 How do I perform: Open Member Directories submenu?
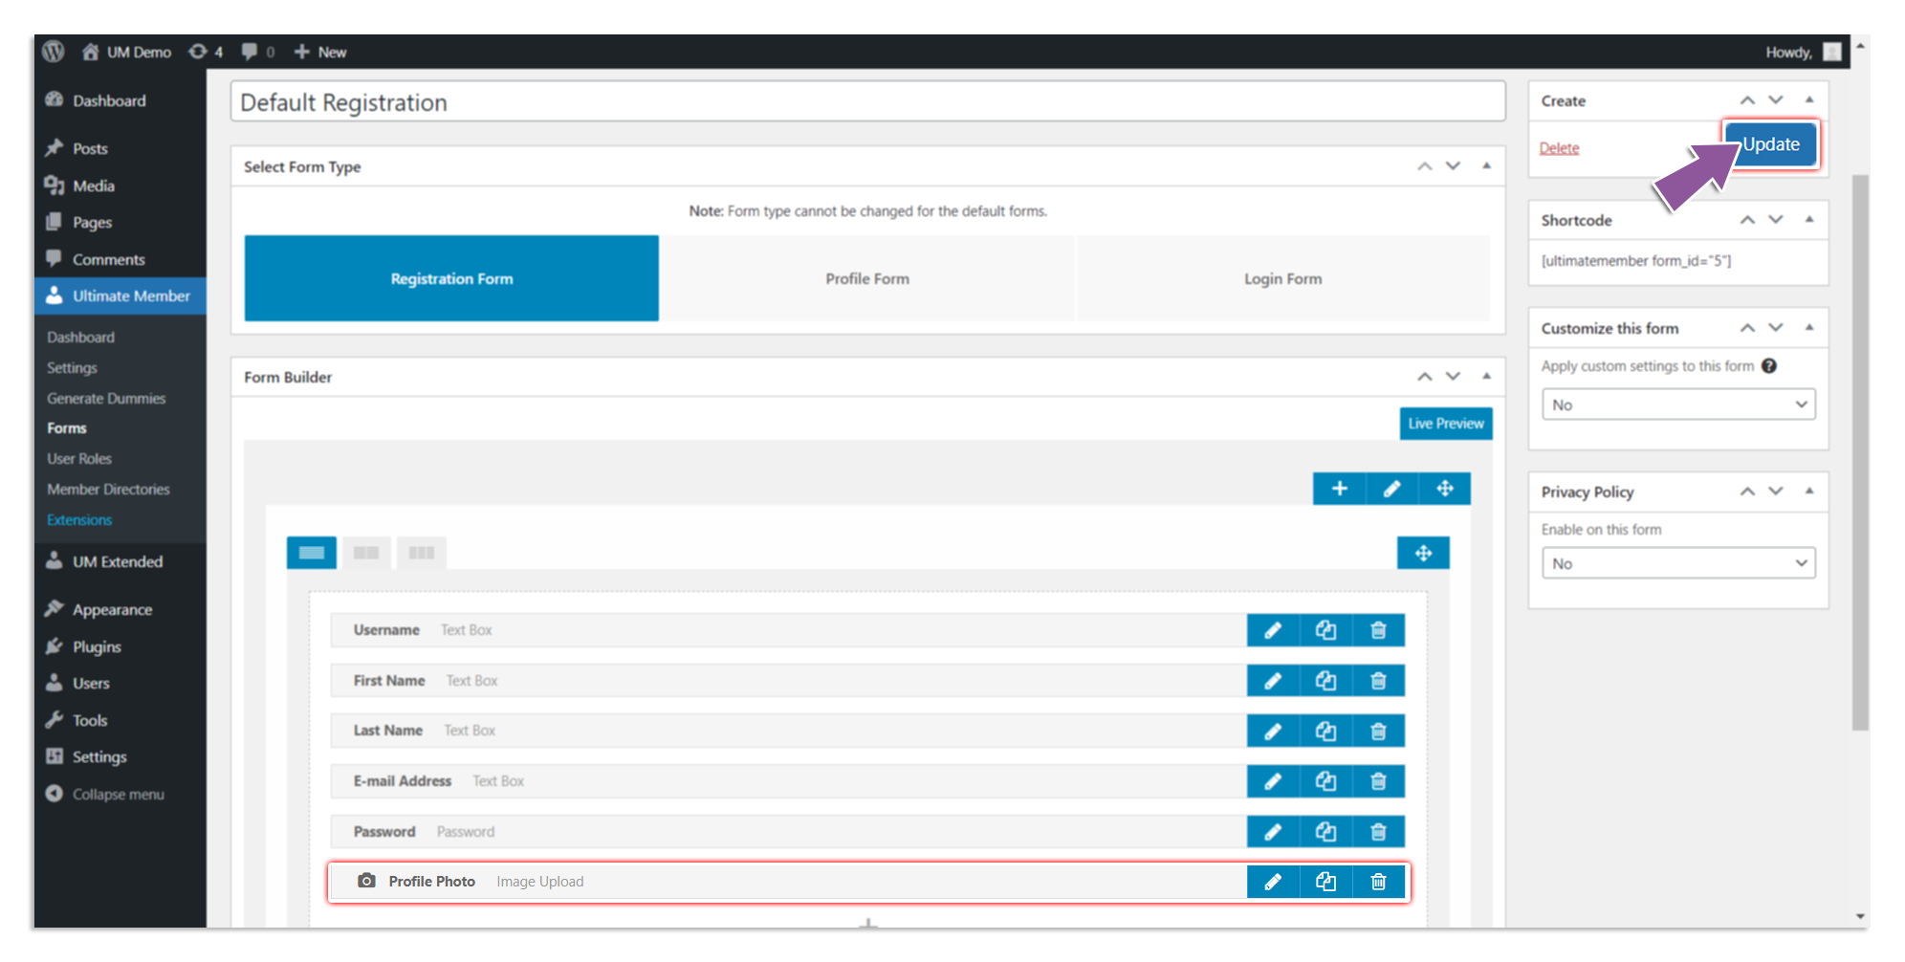108,490
